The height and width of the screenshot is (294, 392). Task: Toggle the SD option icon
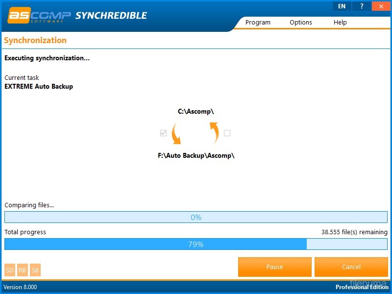pos(10,270)
